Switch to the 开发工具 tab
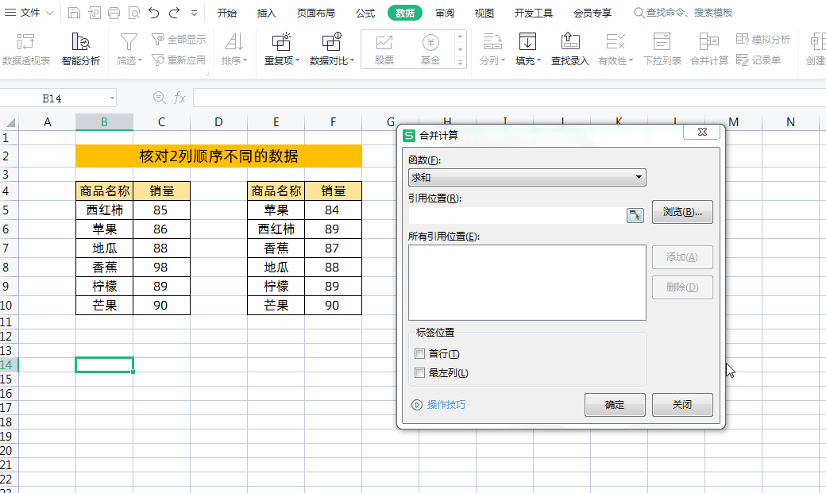The height and width of the screenshot is (493, 826). coord(534,13)
